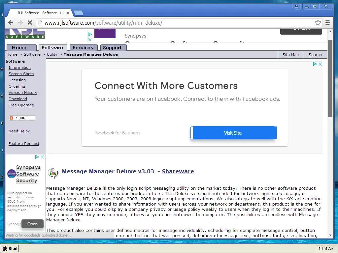Select the Software navigation tab
This screenshot has width=338, height=253.
(x=52, y=47)
